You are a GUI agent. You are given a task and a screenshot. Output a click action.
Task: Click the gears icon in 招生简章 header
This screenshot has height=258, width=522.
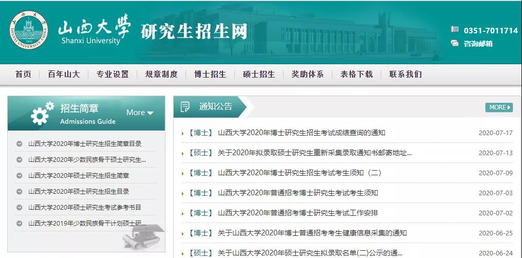42,114
